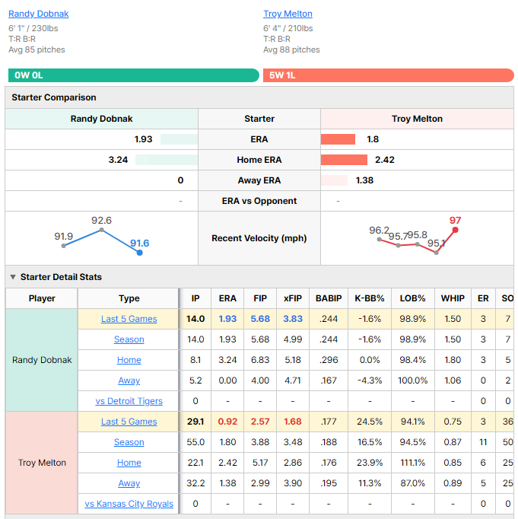Click Troy Melton player cell in stats table
518x519 pixels.
point(42,463)
